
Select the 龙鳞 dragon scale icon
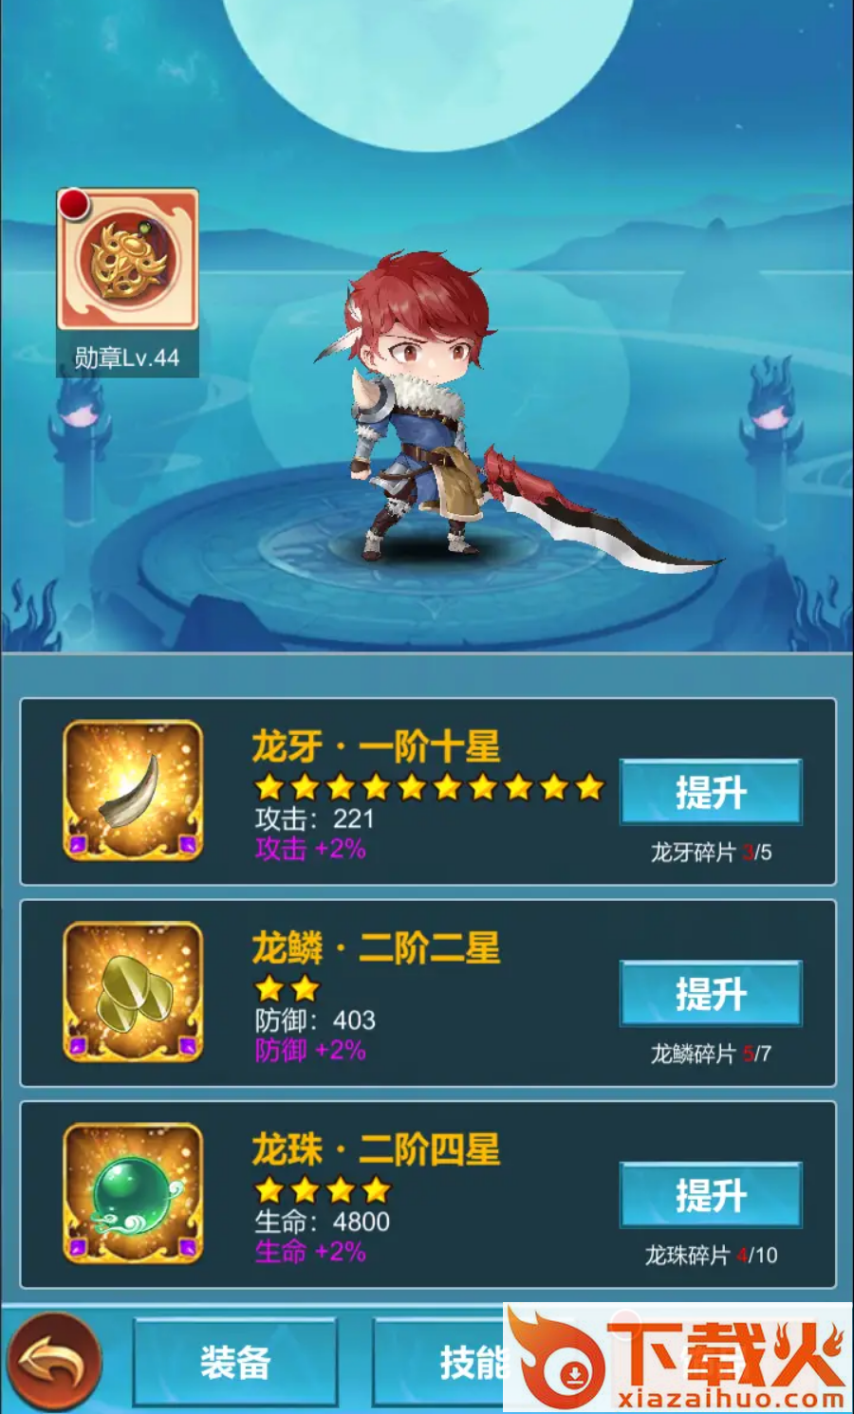tap(133, 992)
